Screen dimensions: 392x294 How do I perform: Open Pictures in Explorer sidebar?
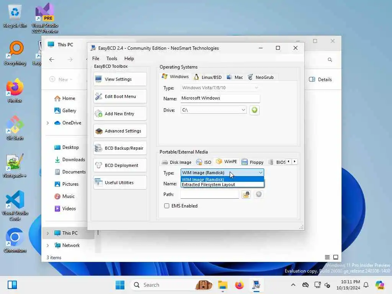[x=67, y=184]
